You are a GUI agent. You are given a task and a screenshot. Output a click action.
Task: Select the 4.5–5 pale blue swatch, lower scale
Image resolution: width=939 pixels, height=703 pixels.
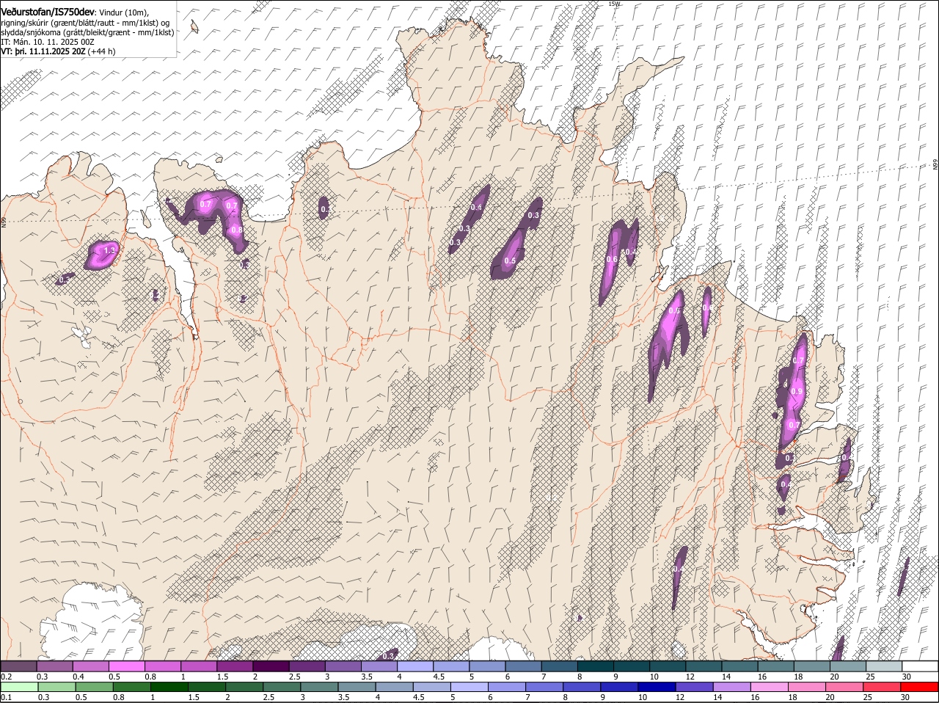(x=431, y=687)
